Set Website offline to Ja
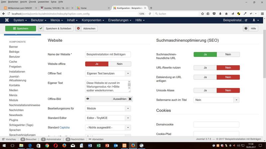This screenshot has height=149, width=266. pyautogui.click(x=97, y=64)
